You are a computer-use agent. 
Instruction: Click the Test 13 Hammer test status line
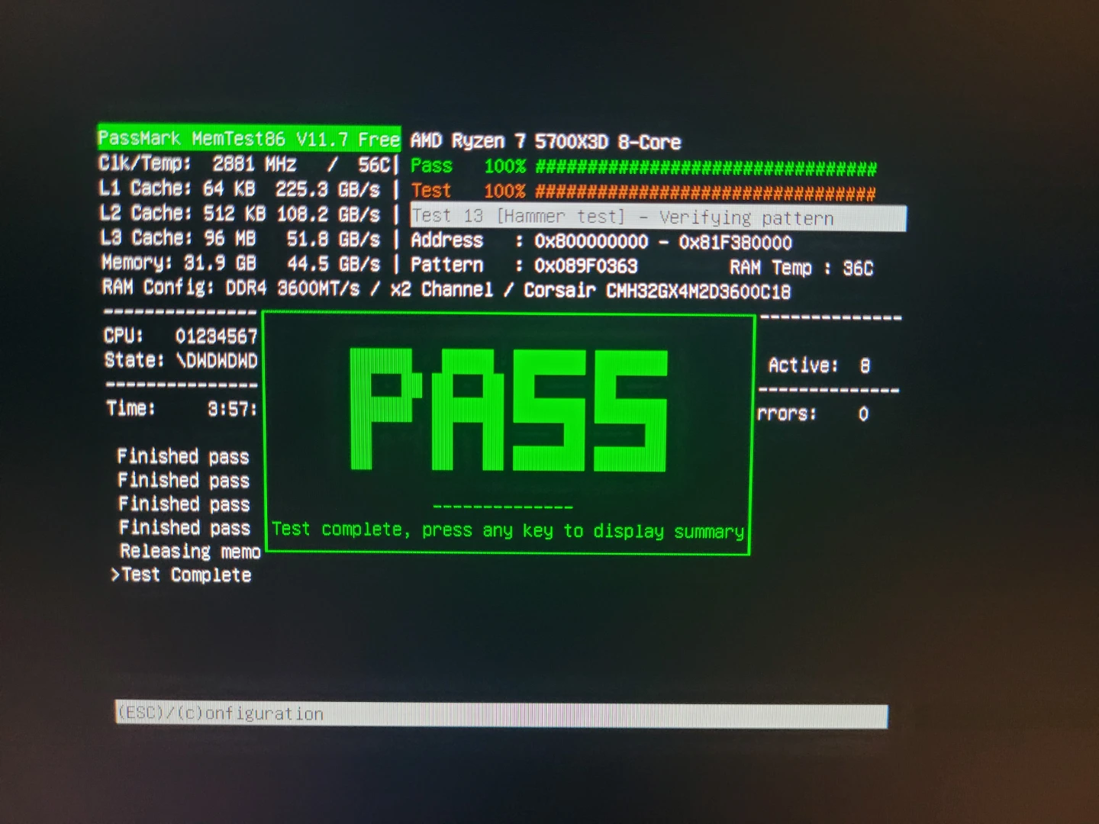pos(659,217)
